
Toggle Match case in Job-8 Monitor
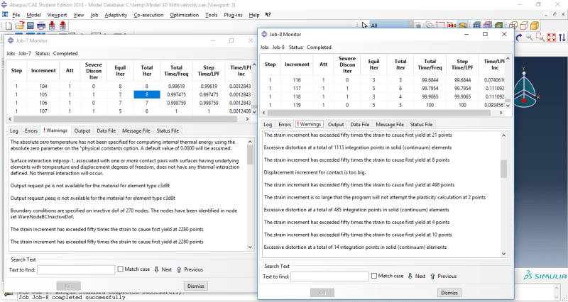pos(374,276)
